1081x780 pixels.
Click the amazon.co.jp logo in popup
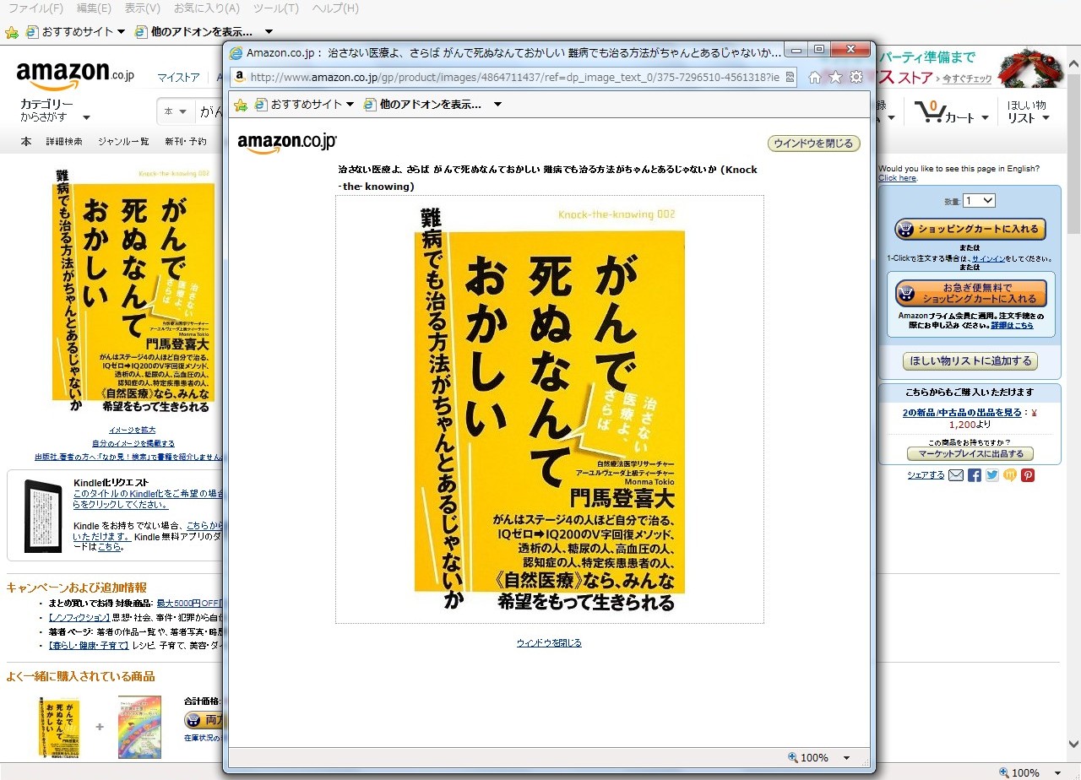[x=287, y=143]
